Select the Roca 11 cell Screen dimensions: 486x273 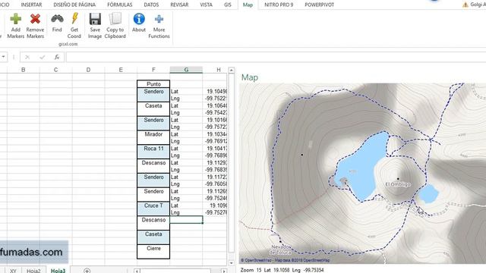click(x=153, y=152)
